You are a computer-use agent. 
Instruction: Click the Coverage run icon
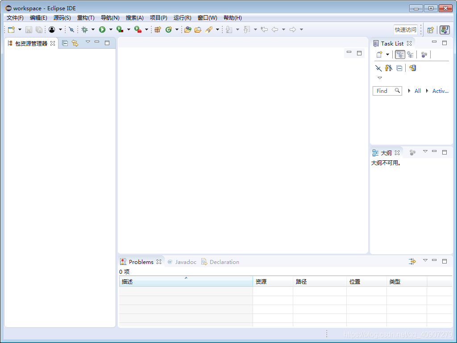pos(120,29)
